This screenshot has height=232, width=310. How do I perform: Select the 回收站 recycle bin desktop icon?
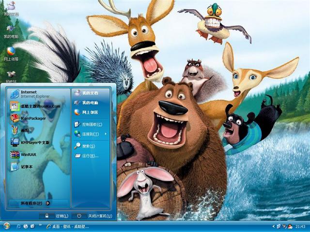(11, 76)
